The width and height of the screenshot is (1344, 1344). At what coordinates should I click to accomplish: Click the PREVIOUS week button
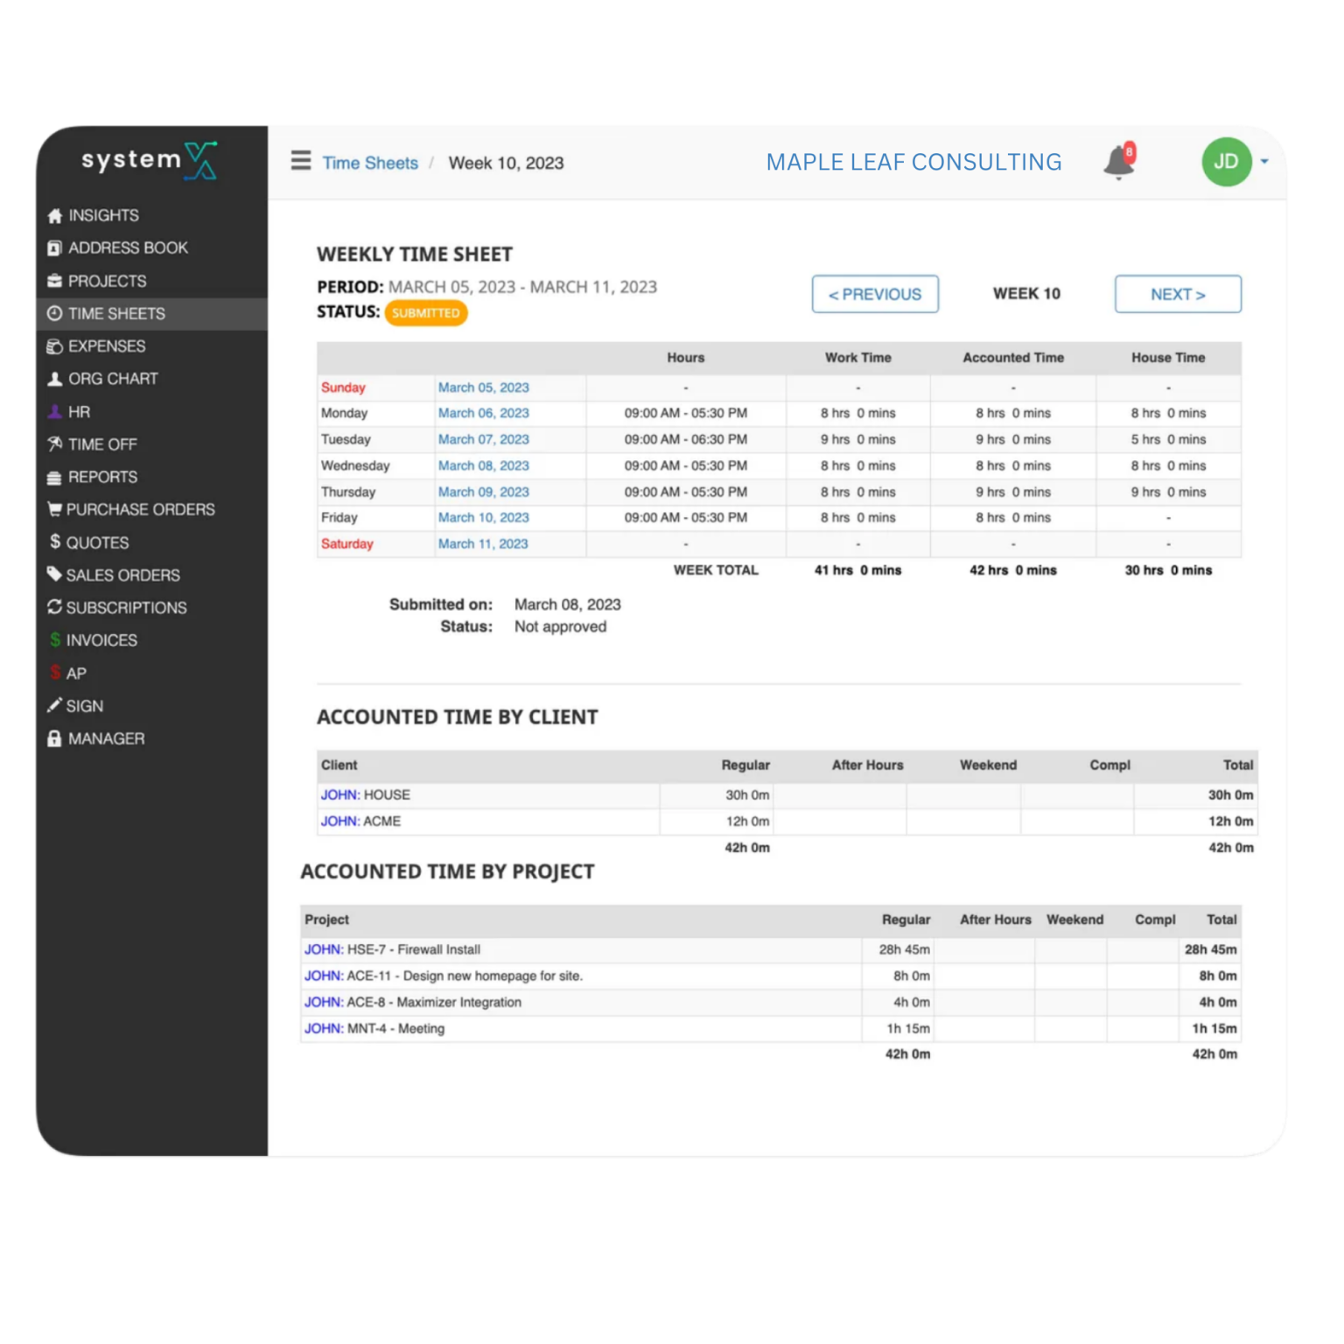tap(875, 294)
